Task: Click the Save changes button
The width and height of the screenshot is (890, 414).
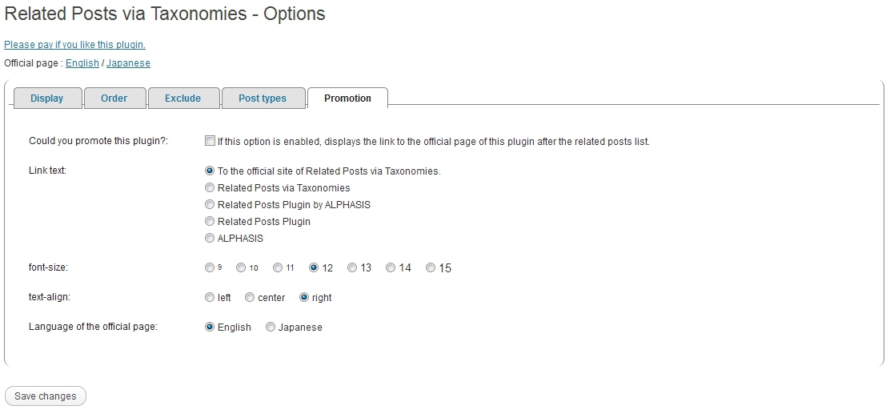Action: click(x=46, y=396)
